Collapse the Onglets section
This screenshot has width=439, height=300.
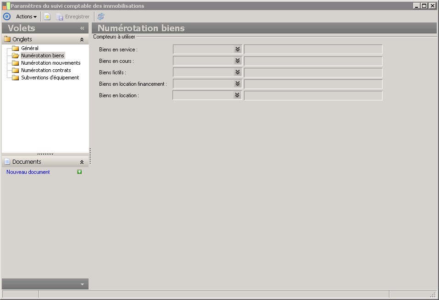coord(82,39)
